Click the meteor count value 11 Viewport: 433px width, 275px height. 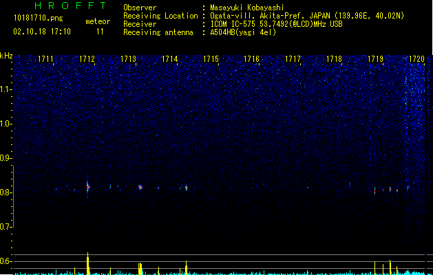(x=100, y=32)
